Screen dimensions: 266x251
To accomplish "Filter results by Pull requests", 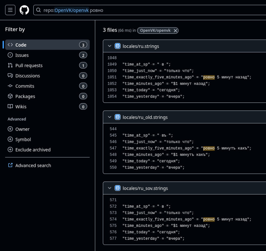I will coord(29,65).
